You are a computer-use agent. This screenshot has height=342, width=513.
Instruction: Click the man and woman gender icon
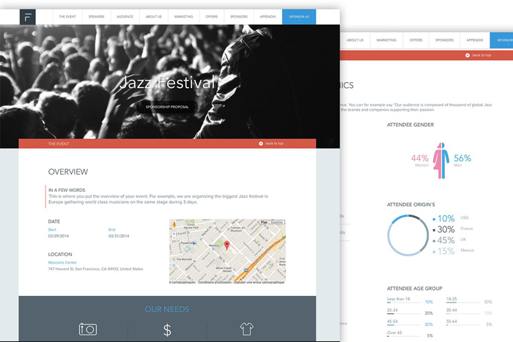coord(441,158)
